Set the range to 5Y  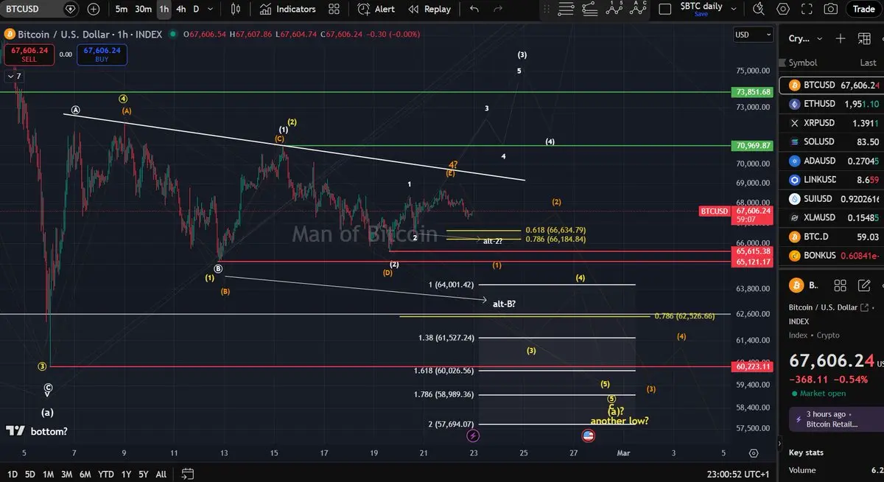[x=143, y=474]
